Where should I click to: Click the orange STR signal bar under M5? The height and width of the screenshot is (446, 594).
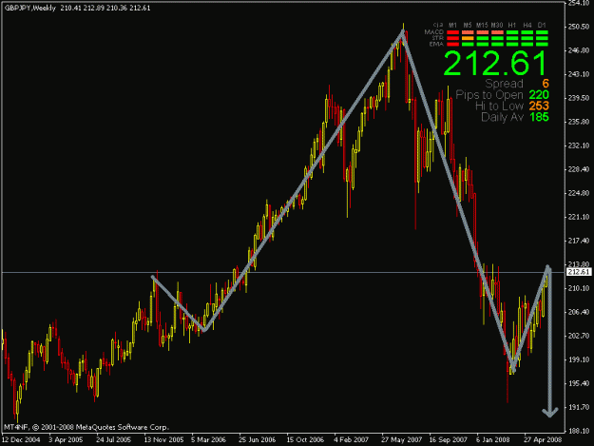point(468,39)
